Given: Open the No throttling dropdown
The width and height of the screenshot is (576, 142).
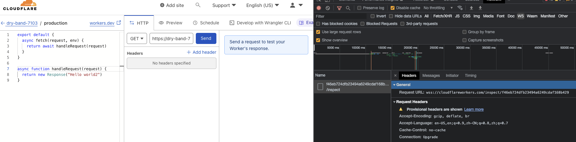Looking at the screenshot, I should pos(438,8).
